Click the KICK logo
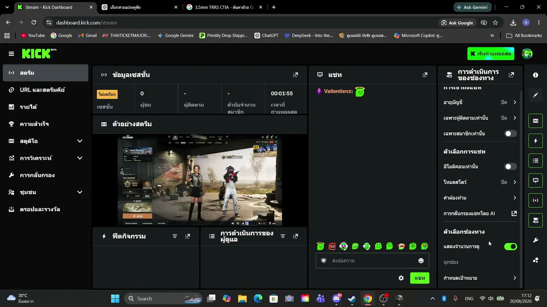This screenshot has width=547, height=307. click(x=39, y=54)
